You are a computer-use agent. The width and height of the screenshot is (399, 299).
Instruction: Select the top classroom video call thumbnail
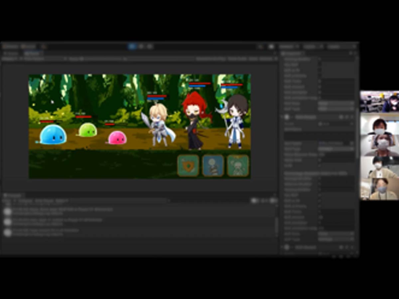[x=379, y=102]
